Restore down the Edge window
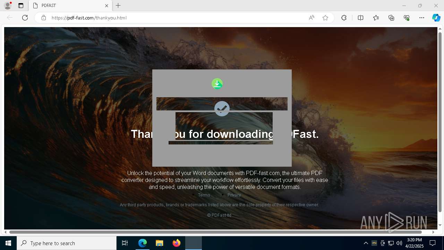The height and width of the screenshot is (250, 444). click(420, 6)
